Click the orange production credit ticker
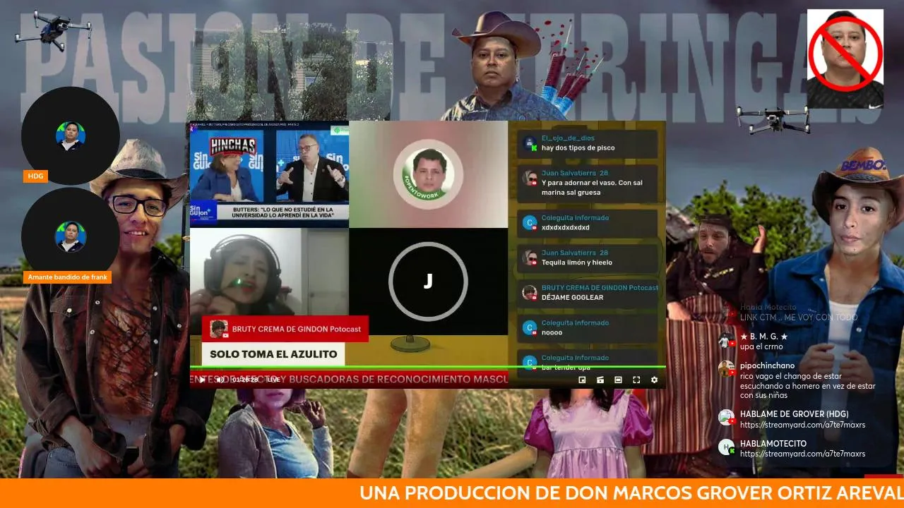This screenshot has width=904, height=508. coord(452,493)
